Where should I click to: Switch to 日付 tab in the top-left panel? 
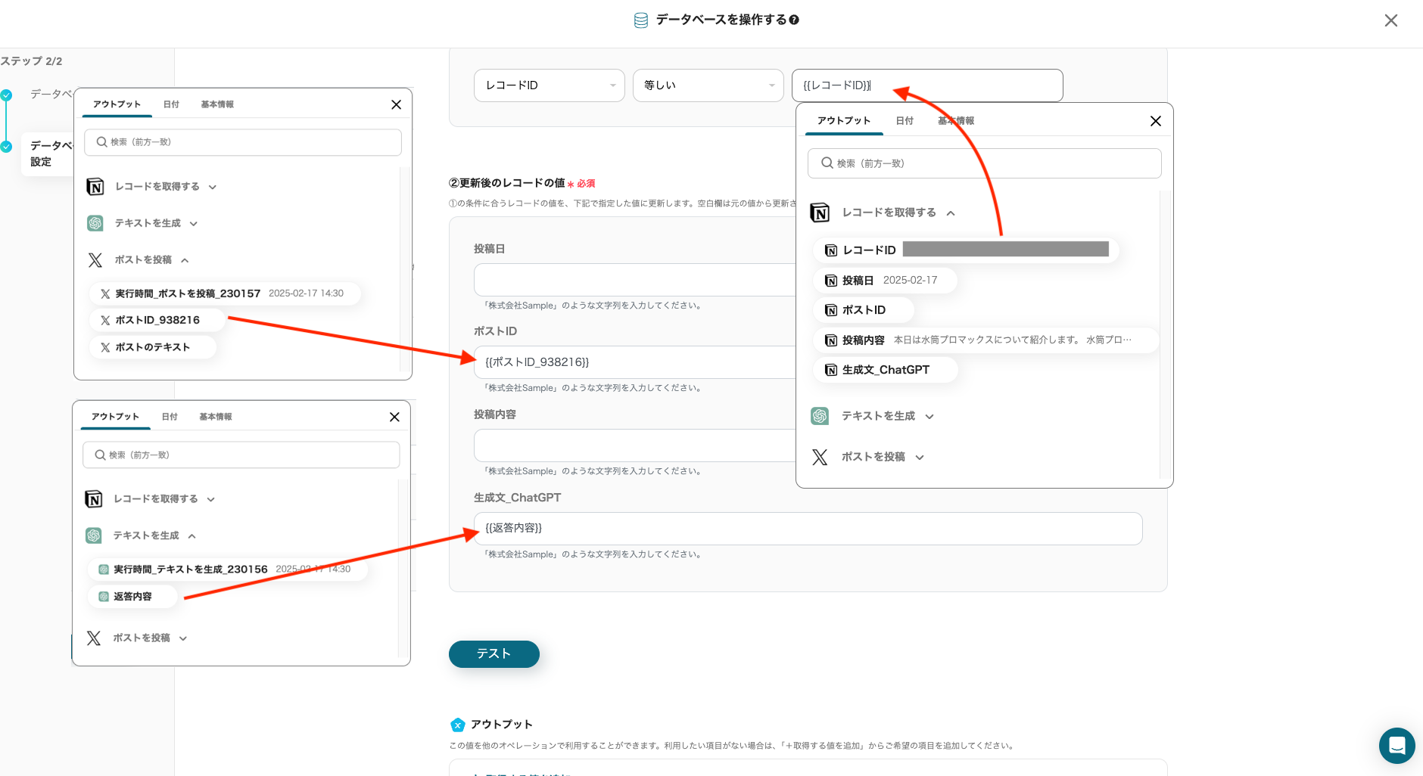[172, 104]
